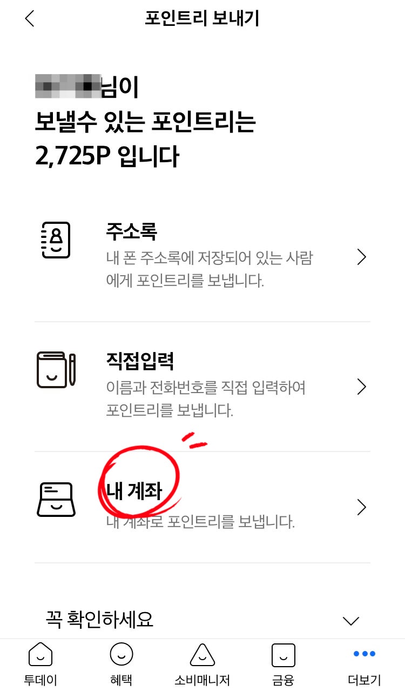Choose the 내 계좌 circled option

[134, 491]
